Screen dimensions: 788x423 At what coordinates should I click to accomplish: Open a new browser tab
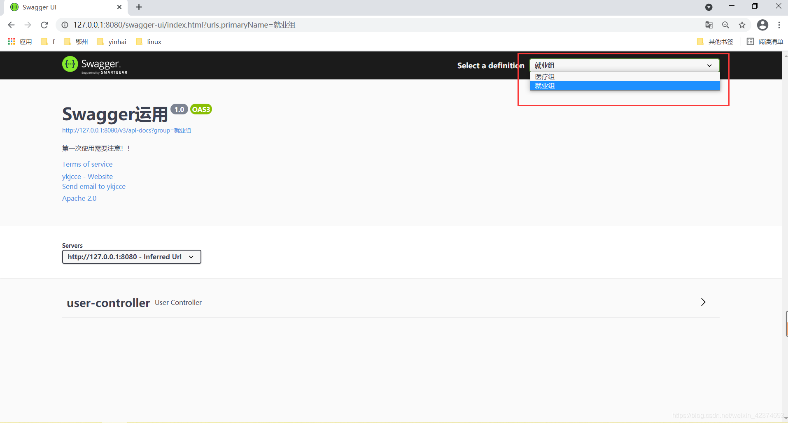139,7
